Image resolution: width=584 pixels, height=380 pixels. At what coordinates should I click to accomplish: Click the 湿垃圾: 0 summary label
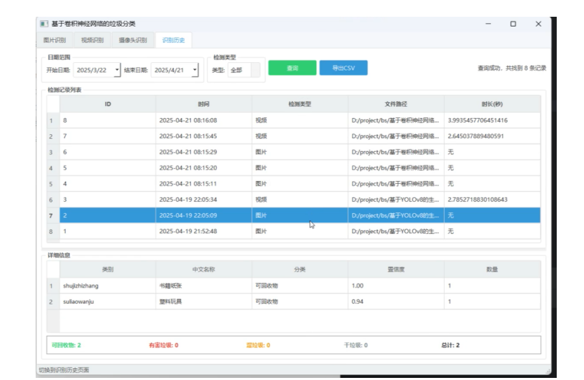(x=258, y=345)
